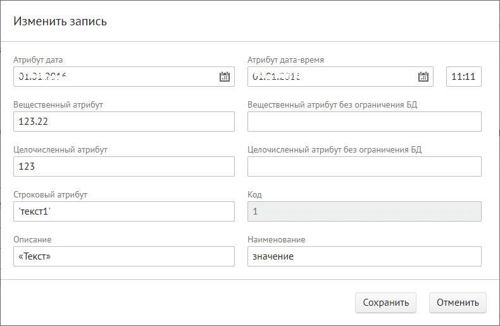
Task: Focus the empty Вещественный атрибут без ограничения БД field
Action: (364, 122)
